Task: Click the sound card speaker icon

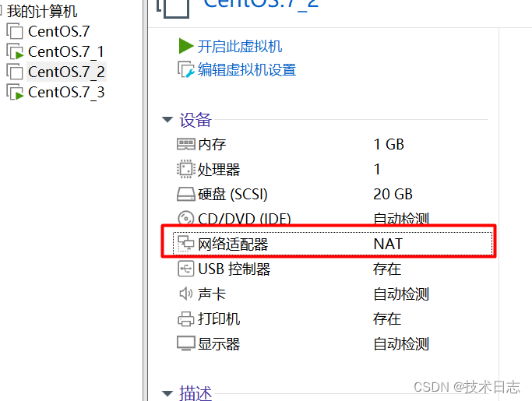Action: pyautogui.click(x=186, y=294)
